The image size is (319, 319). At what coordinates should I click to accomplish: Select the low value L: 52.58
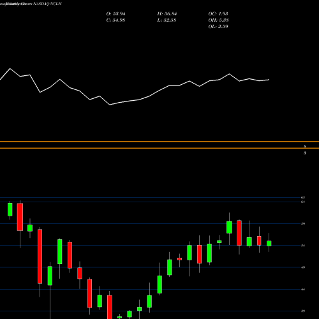pyautogui.click(x=167, y=20)
